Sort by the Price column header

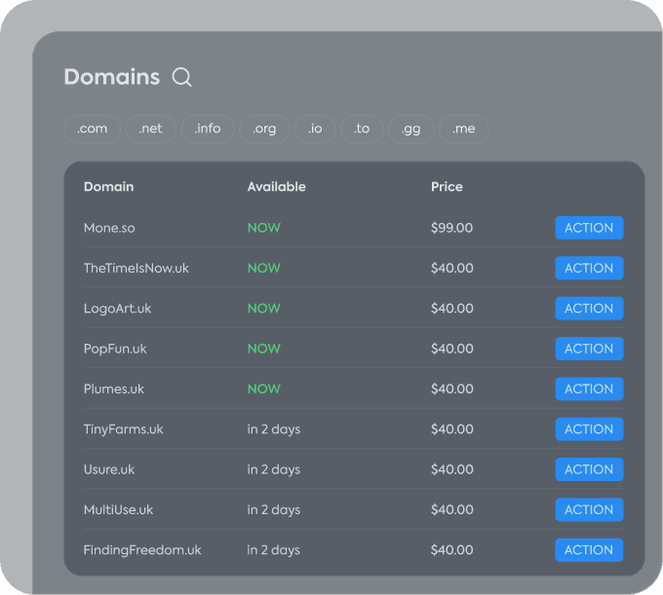[x=447, y=187]
